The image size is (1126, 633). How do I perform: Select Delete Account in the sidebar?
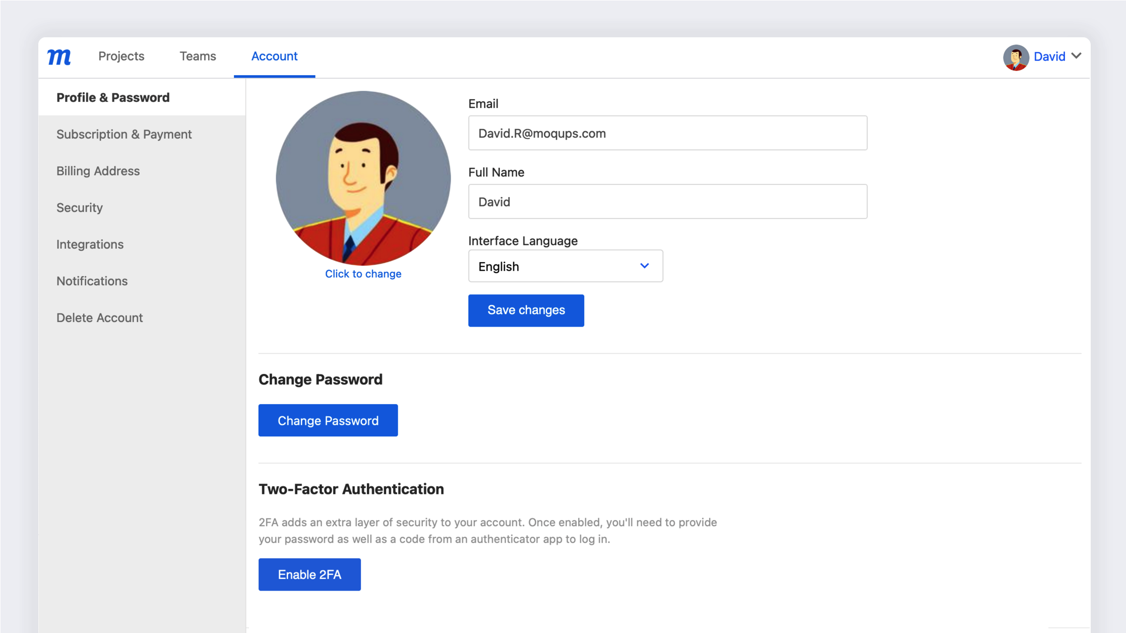[99, 318]
